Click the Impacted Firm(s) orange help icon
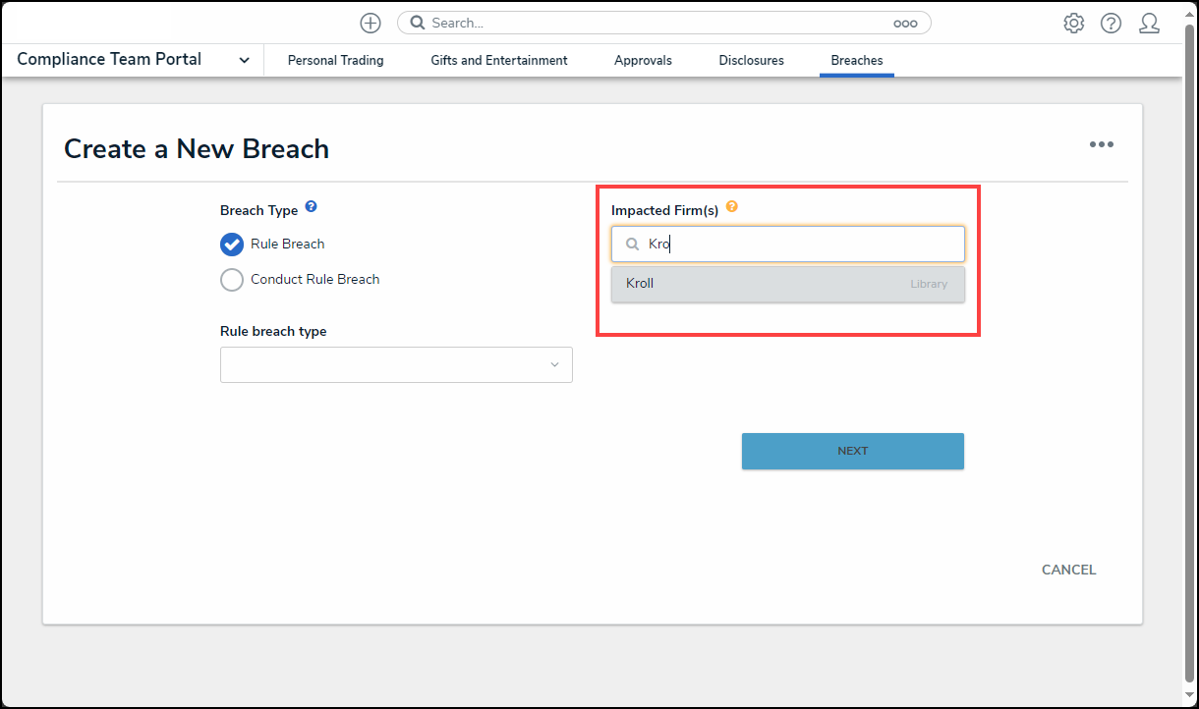Image resolution: width=1199 pixels, height=709 pixels. pos(731,207)
